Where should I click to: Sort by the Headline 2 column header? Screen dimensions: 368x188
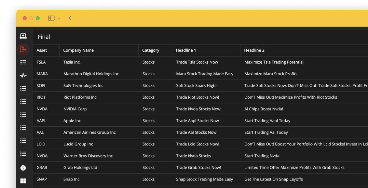254,50
